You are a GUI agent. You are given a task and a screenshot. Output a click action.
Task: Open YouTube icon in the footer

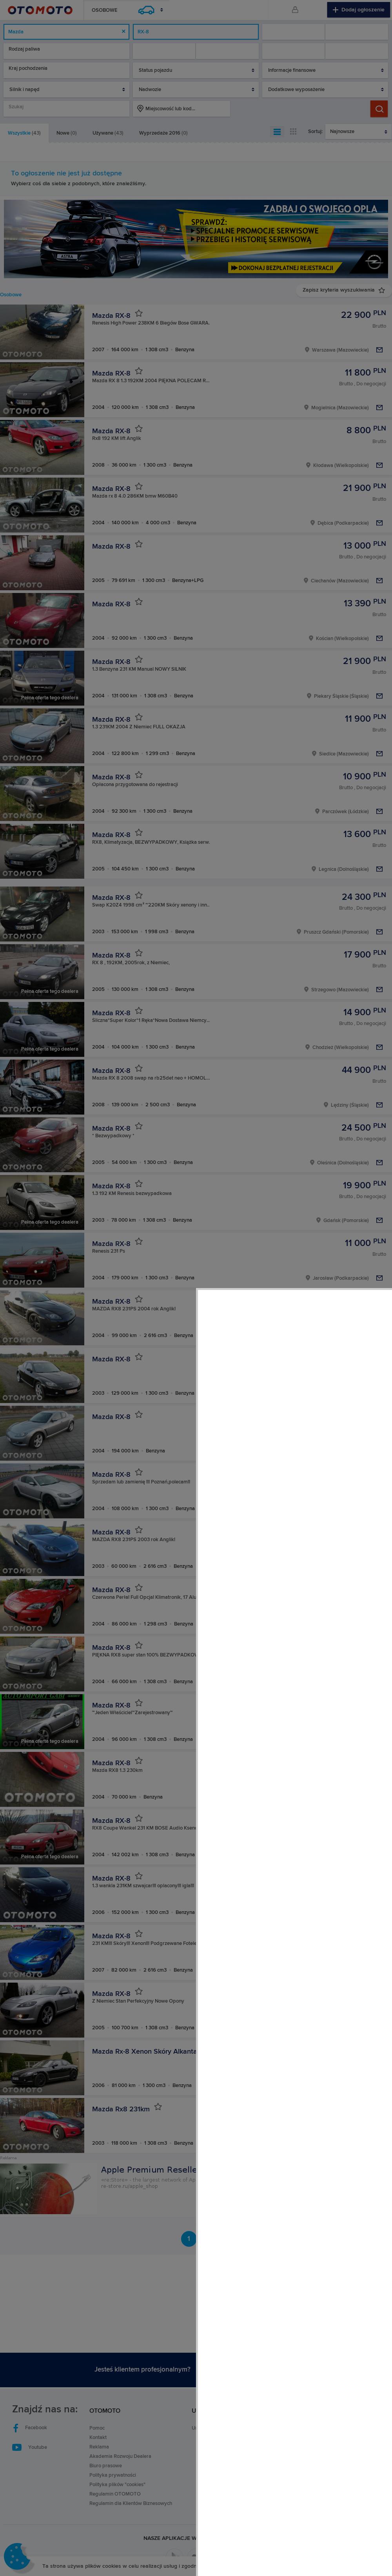[16, 2447]
